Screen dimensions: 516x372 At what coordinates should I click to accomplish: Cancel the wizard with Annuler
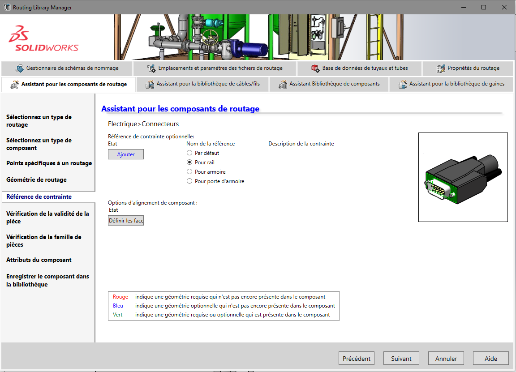(x=446, y=358)
